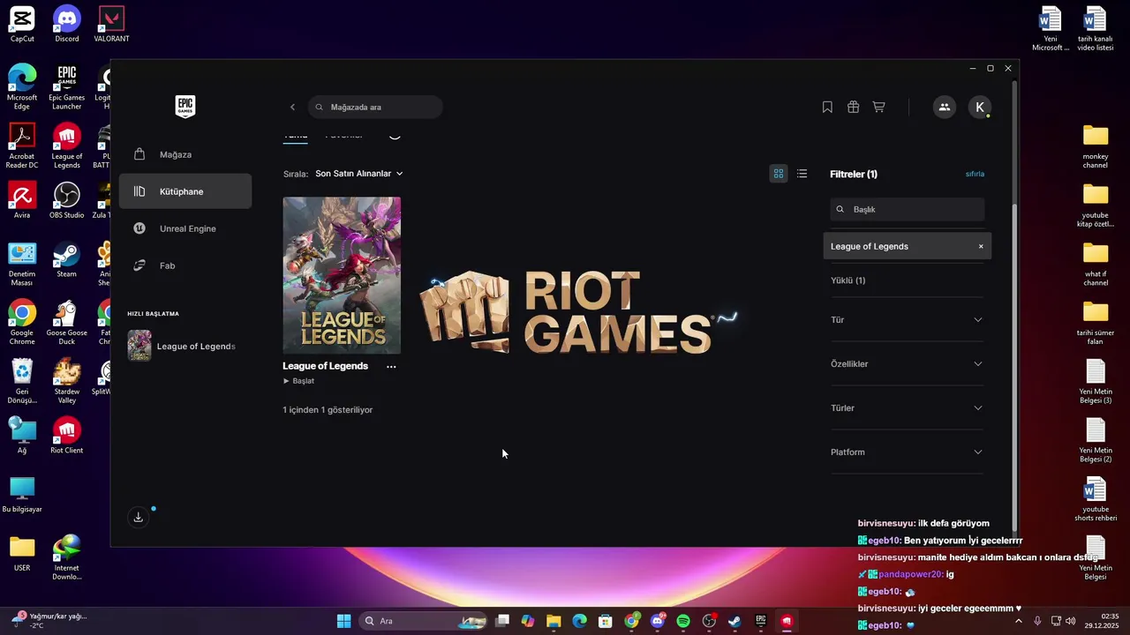Open the gift redeem icon

853,107
